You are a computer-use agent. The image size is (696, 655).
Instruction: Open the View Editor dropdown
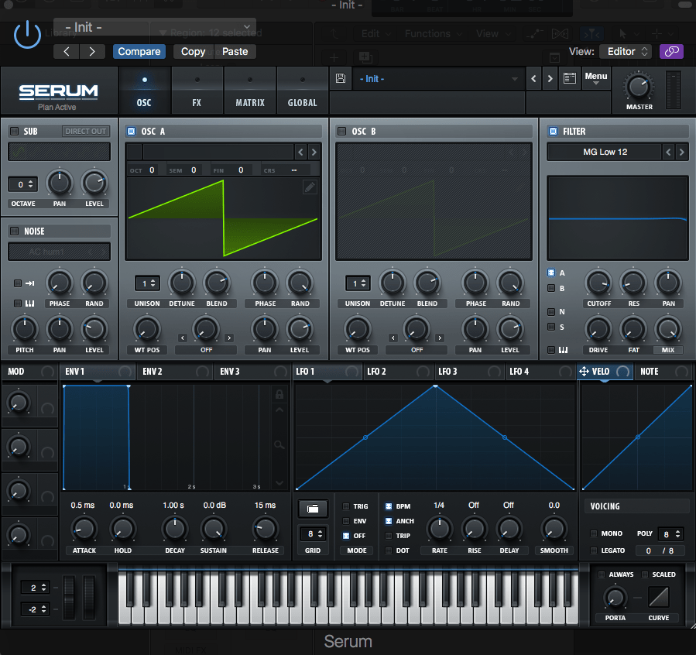pyautogui.click(x=627, y=52)
